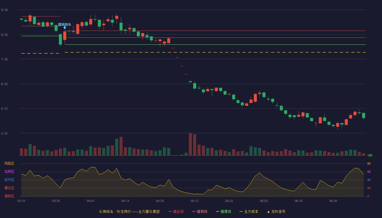
Task: Select the 建仓区 zone label
Action: pos(9,188)
